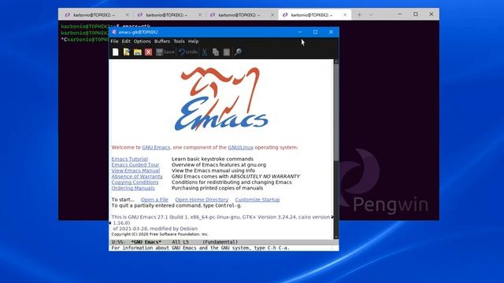
Task: Open the Buffers menu in Emacs
Action: tap(162, 42)
